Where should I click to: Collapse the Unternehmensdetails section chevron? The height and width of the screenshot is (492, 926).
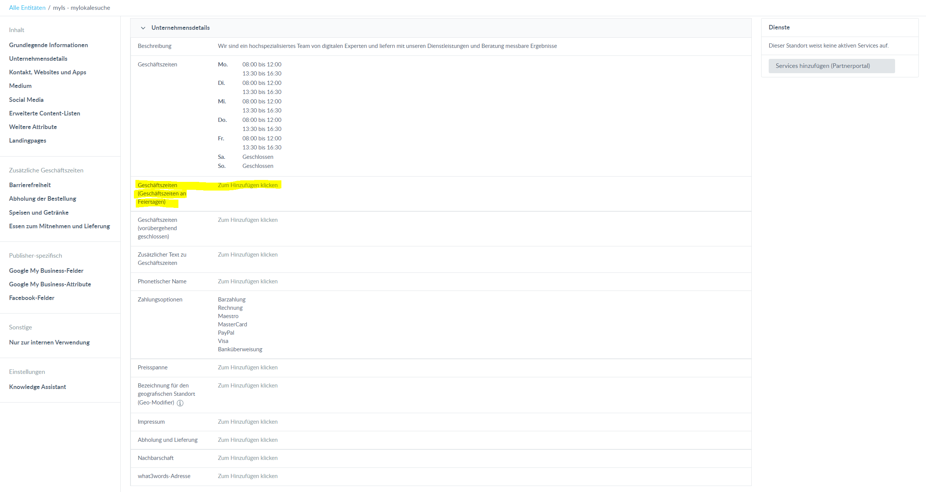pyautogui.click(x=143, y=28)
